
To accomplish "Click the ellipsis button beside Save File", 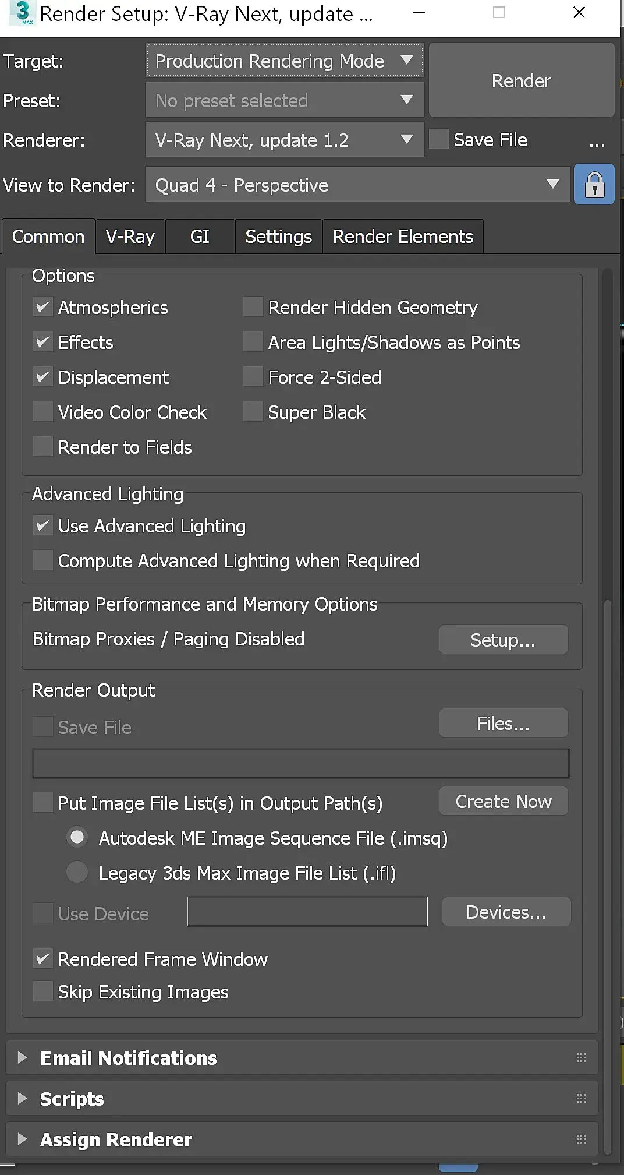I will pyautogui.click(x=597, y=142).
